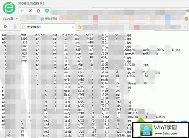The width and height of the screenshot is (189, 138).
Task: Go back with the green arrow
Action: tap(22, 11)
